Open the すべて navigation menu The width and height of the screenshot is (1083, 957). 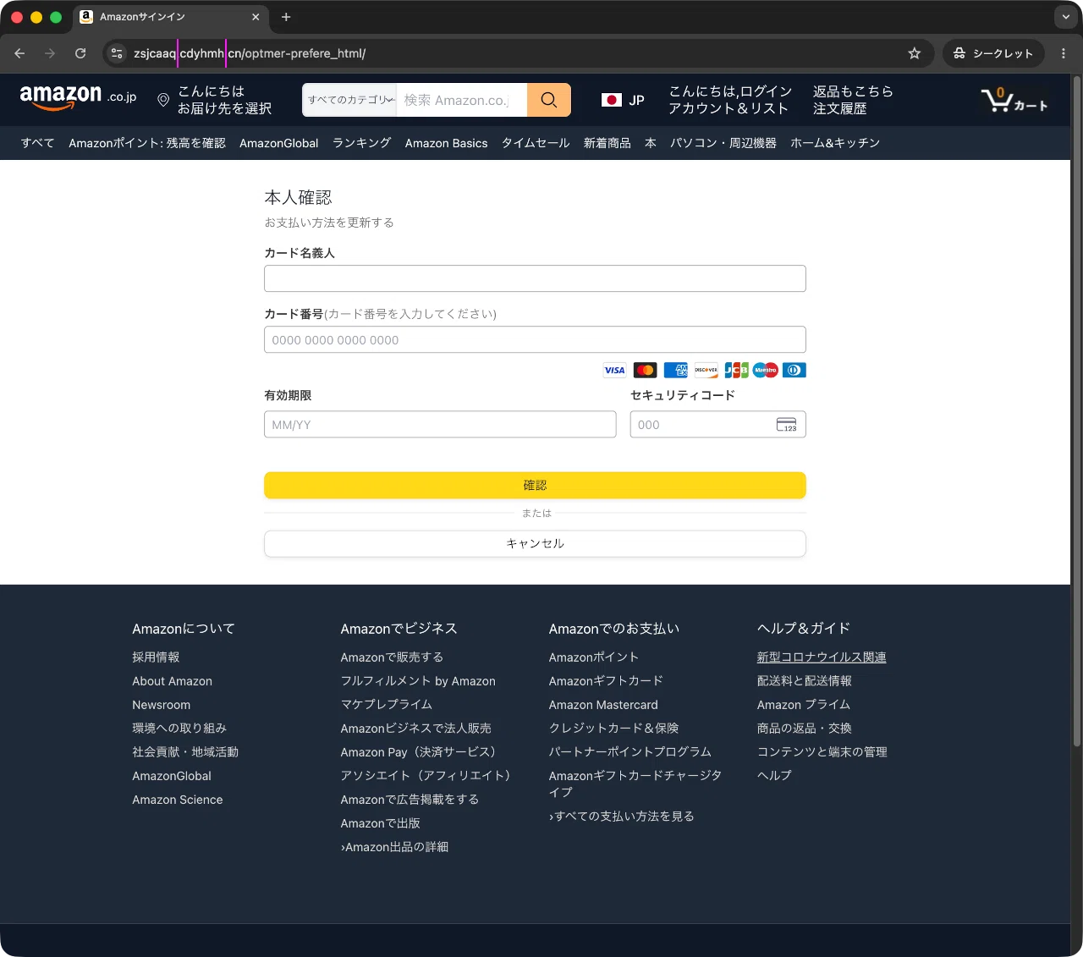tap(37, 143)
